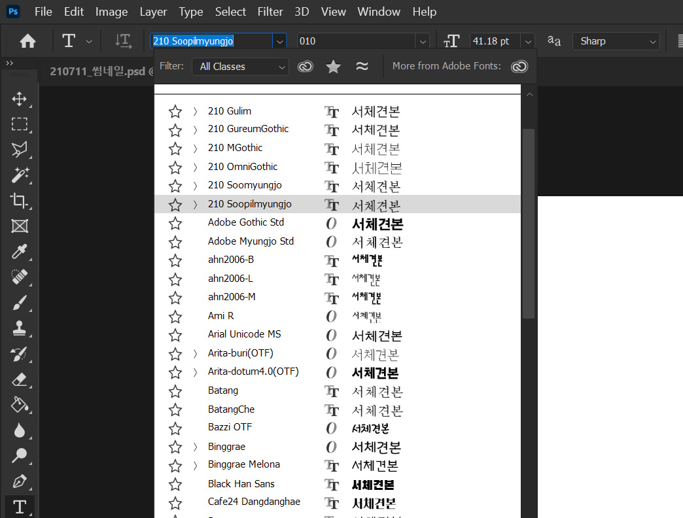Open the font size dropdown
Screen dimensions: 683x518
(528, 42)
